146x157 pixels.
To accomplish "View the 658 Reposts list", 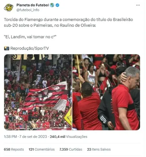I will pyautogui.click(x=14, y=149).
